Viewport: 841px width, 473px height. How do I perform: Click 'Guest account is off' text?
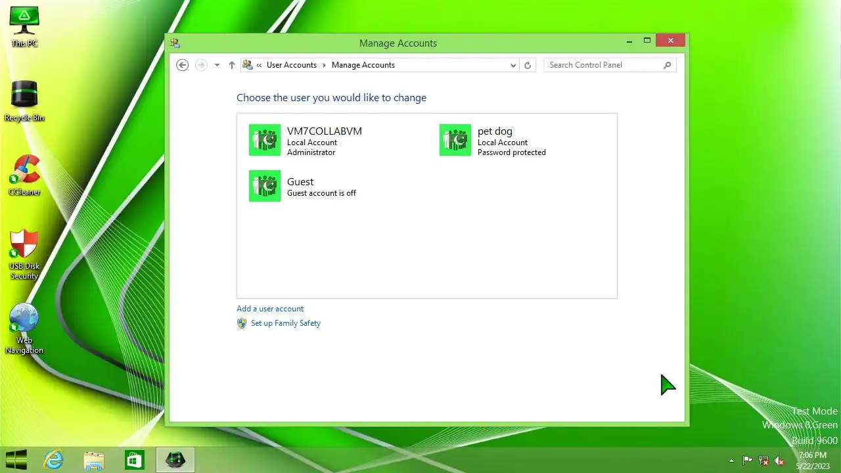click(321, 193)
